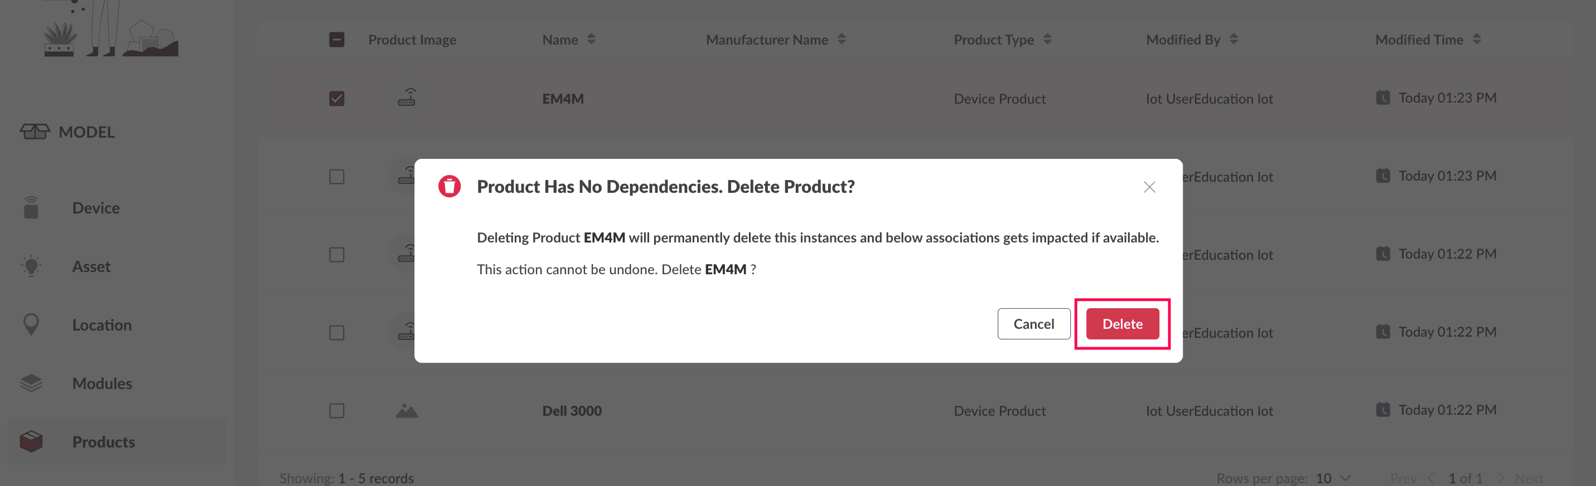The width and height of the screenshot is (1596, 486).
Task: Click the EM4M modified time clock icon
Action: click(x=1382, y=98)
